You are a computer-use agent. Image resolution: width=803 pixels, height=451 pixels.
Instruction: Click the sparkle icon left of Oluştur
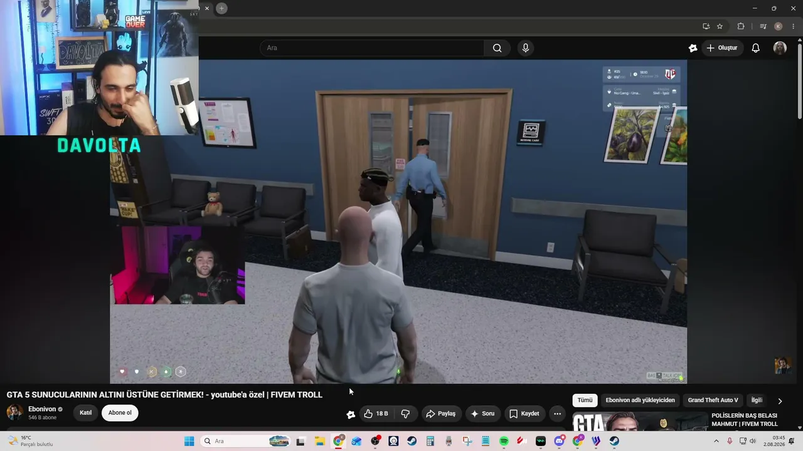point(693,48)
